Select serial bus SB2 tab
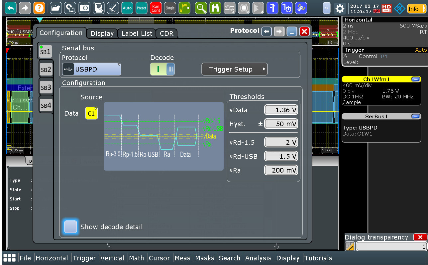 click(x=46, y=70)
